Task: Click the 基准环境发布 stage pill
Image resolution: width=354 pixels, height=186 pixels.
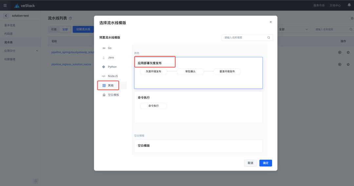Action: click(227, 72)
